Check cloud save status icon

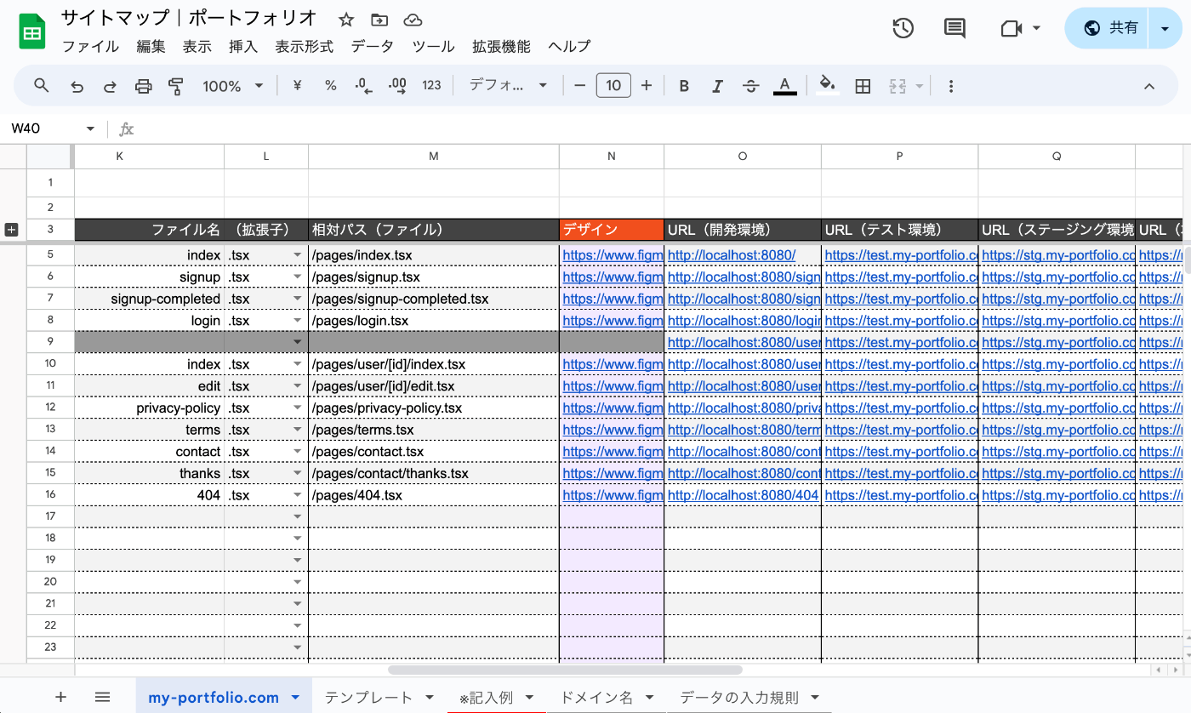pyautogui.click(x=413, y=20)
